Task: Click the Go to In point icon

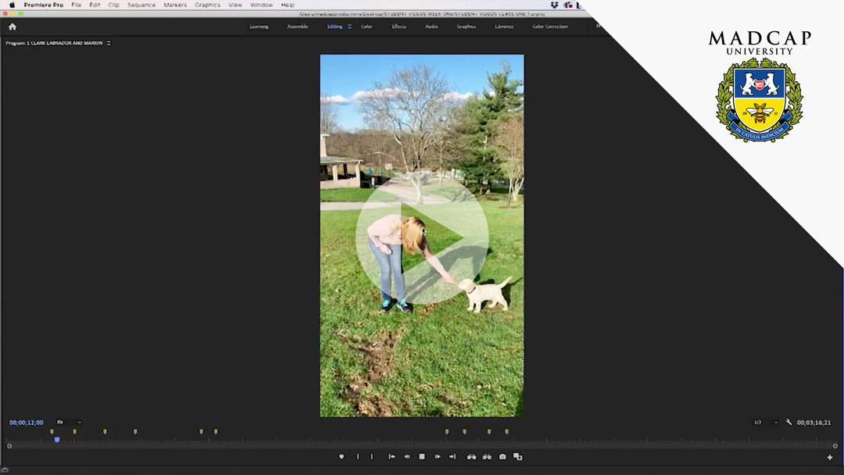Action: coord(392,457)
